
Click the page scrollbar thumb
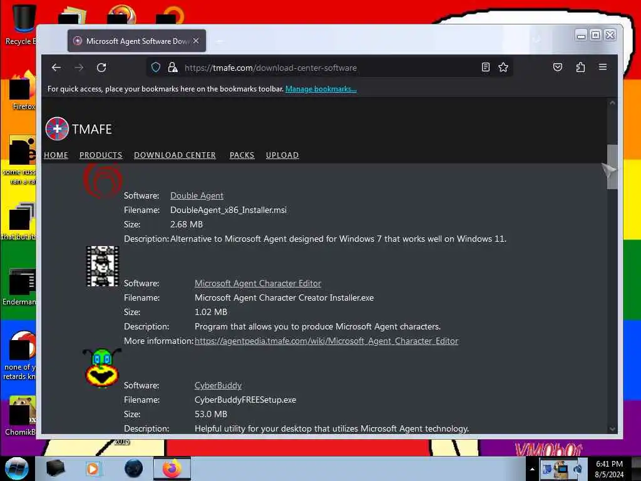click(612, 167)
